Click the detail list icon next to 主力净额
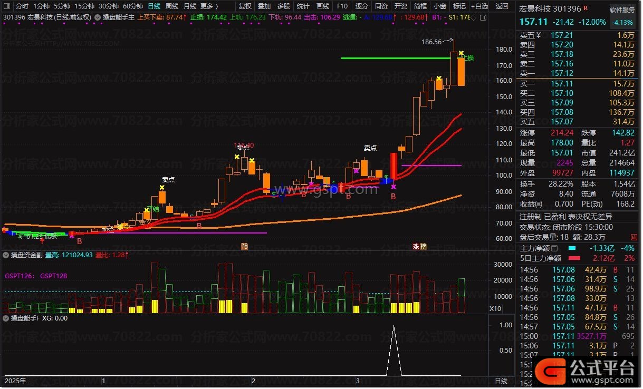 point(554,248)
